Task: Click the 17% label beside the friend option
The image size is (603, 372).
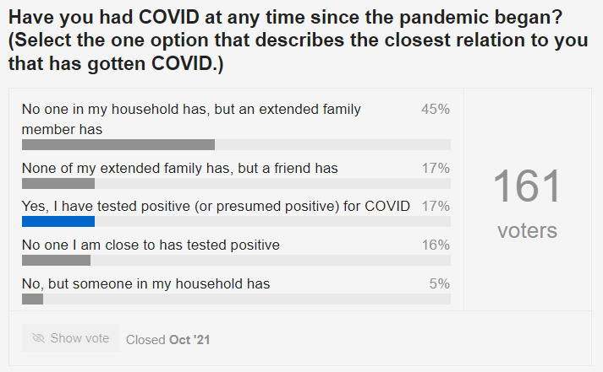Action: click(436, 168)
